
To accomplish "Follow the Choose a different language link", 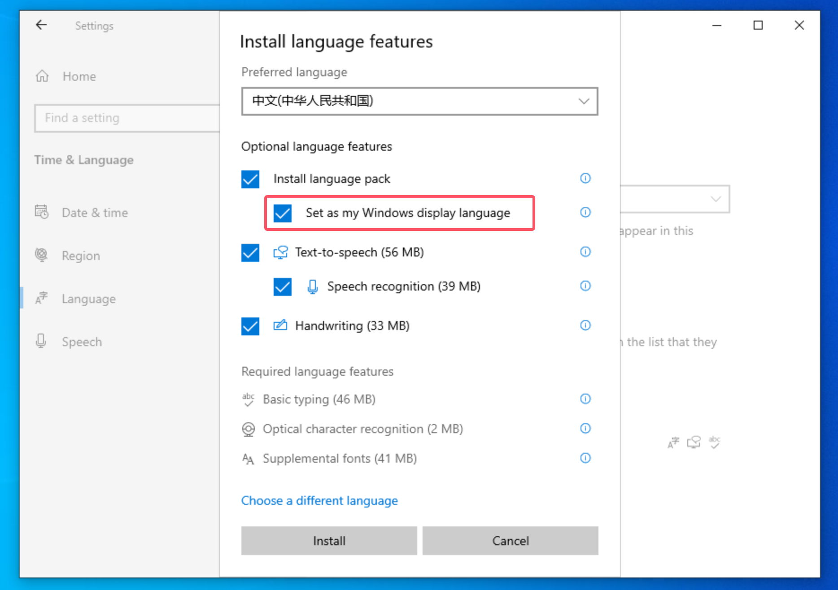I will [x=319, y=500].
